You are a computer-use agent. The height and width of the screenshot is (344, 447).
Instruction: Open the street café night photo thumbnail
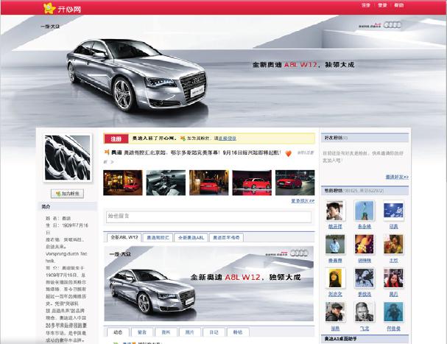pyautogui.click(x=123, y=183)
